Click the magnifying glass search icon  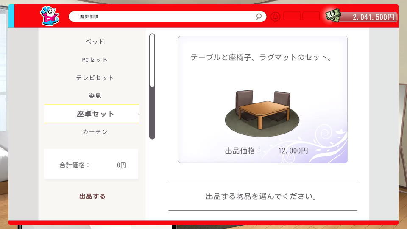[x=259, y=17]
